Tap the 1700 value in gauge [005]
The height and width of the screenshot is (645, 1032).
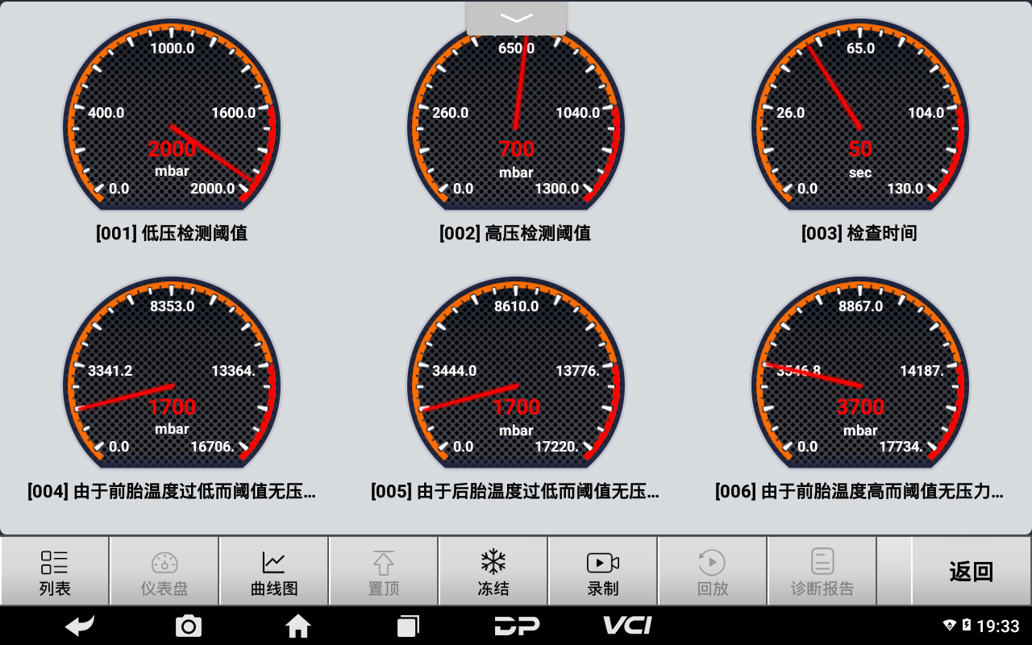pos(516,407)
